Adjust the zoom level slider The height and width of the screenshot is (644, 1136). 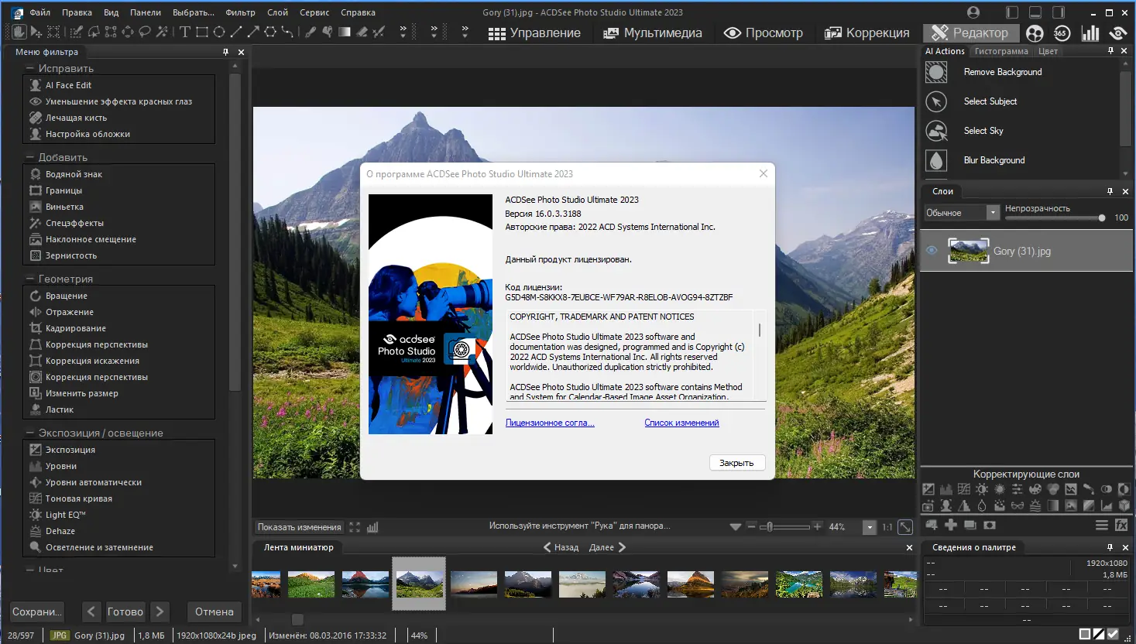[784, 527]
